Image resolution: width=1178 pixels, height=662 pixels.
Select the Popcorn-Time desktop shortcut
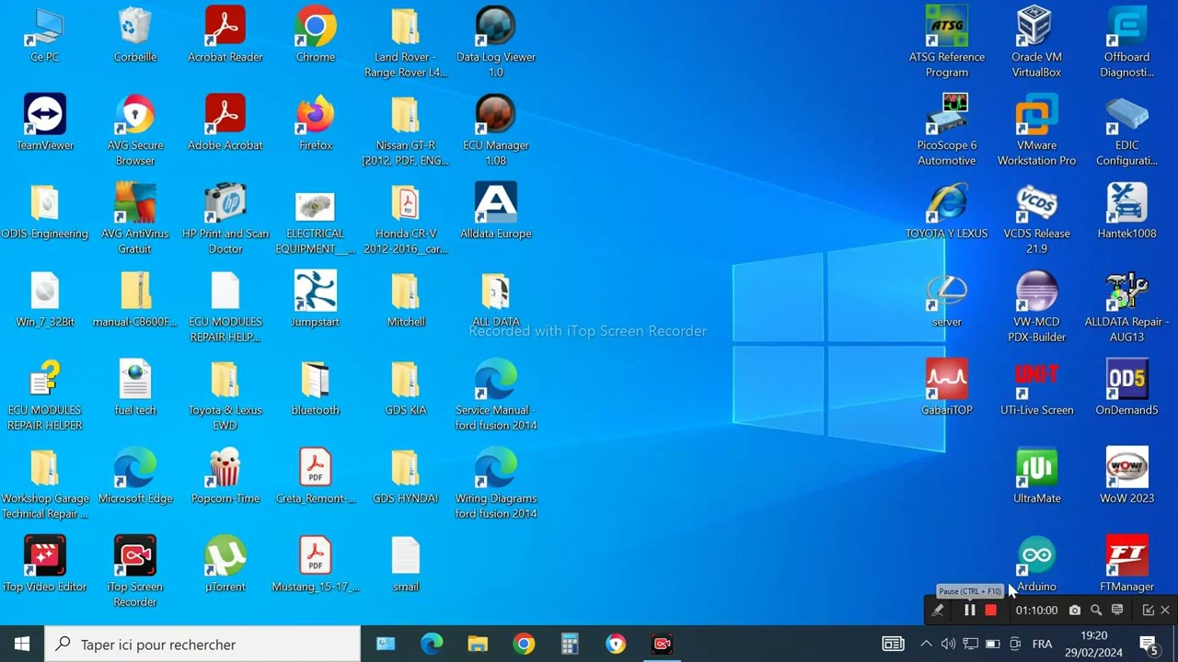point(225,476)
